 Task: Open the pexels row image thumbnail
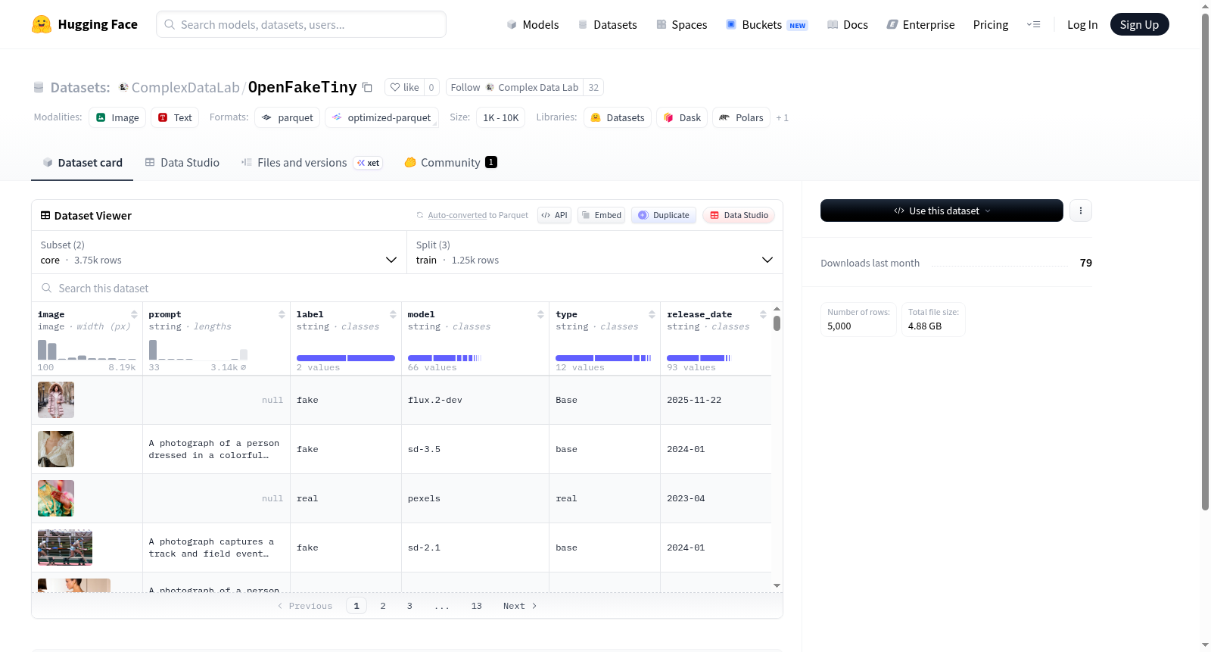coord(56,498)
